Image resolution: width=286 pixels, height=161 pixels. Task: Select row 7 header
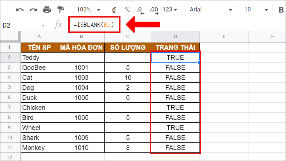[x=10, y=108]
